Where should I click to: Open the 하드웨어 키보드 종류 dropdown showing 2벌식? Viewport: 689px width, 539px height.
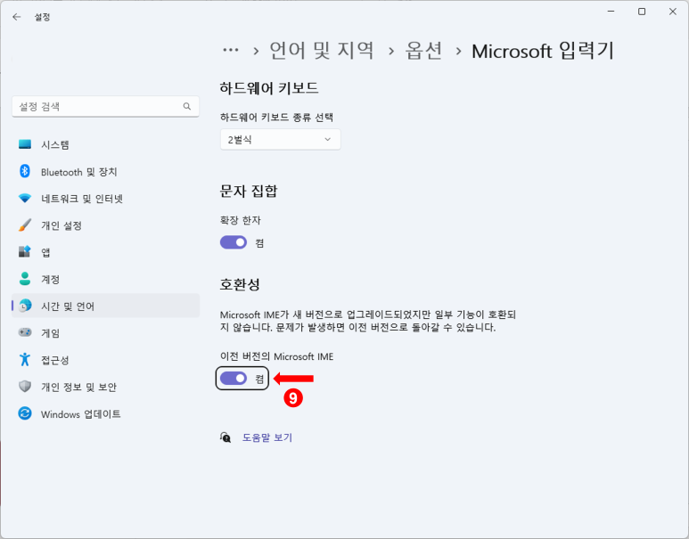pyautogui.click(x=281, y=140)
